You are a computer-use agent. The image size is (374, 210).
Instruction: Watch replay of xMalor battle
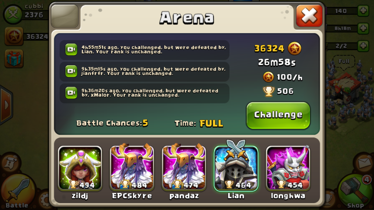coord(71,93)
